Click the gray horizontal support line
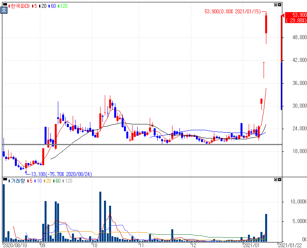The height and width of the screenshot is (248, 307). click(x=142, y=145)
